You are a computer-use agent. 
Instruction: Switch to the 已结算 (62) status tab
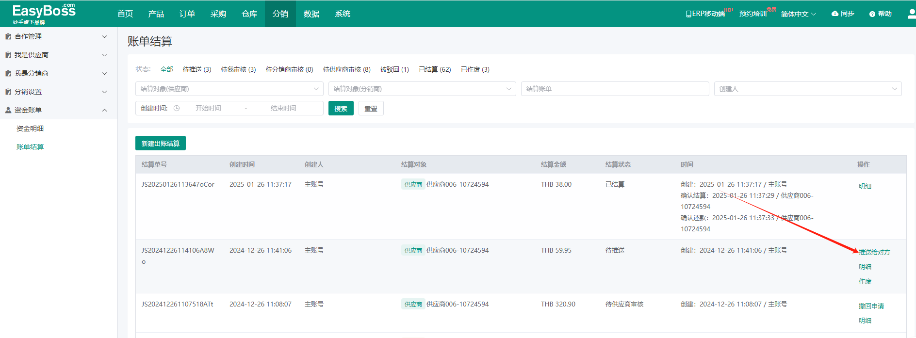435,69
